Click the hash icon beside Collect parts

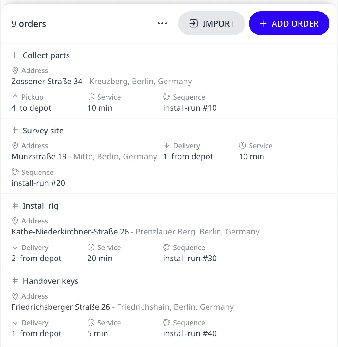[x=15, y=55]
